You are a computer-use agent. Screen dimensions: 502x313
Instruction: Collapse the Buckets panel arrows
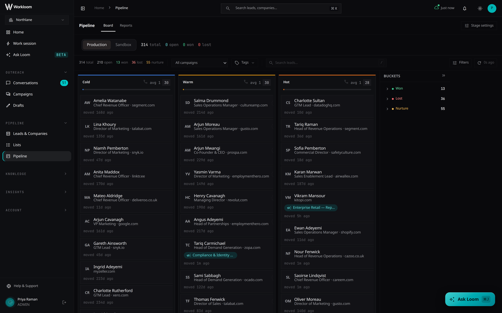(444, 75)
